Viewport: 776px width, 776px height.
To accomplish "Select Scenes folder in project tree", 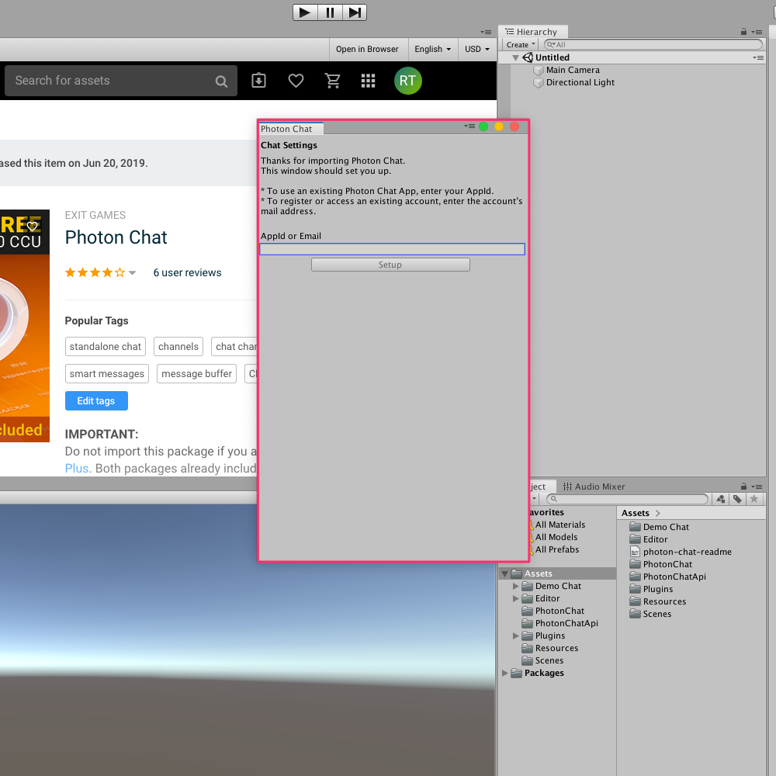I will click(543, 660).
